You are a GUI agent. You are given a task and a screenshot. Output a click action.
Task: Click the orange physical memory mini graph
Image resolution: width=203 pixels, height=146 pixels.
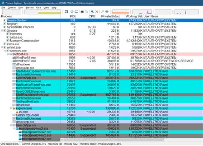click(121, 12)
